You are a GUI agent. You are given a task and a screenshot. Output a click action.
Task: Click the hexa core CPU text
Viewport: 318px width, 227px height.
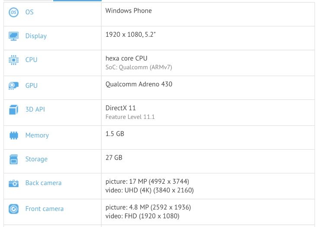(126, 58)
